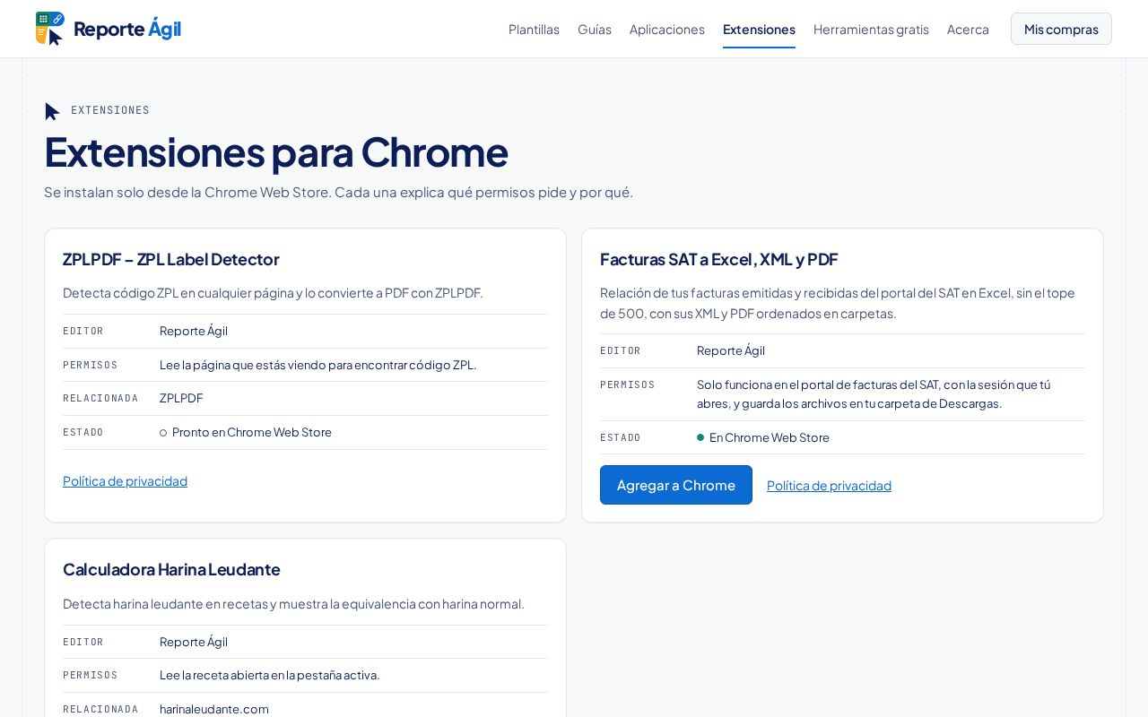1148x717 pixels.
Task: Click the hollow status circle before Pronto
Action: [x=163, y=433]
